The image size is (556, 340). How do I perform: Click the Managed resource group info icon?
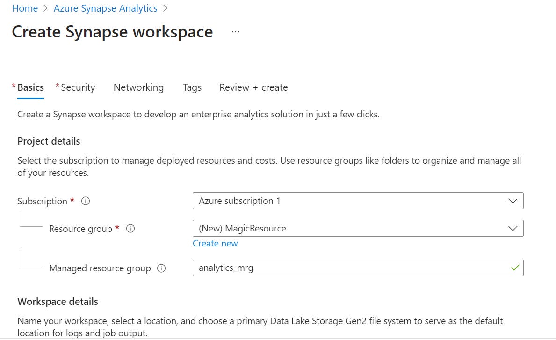pos(161,268)
